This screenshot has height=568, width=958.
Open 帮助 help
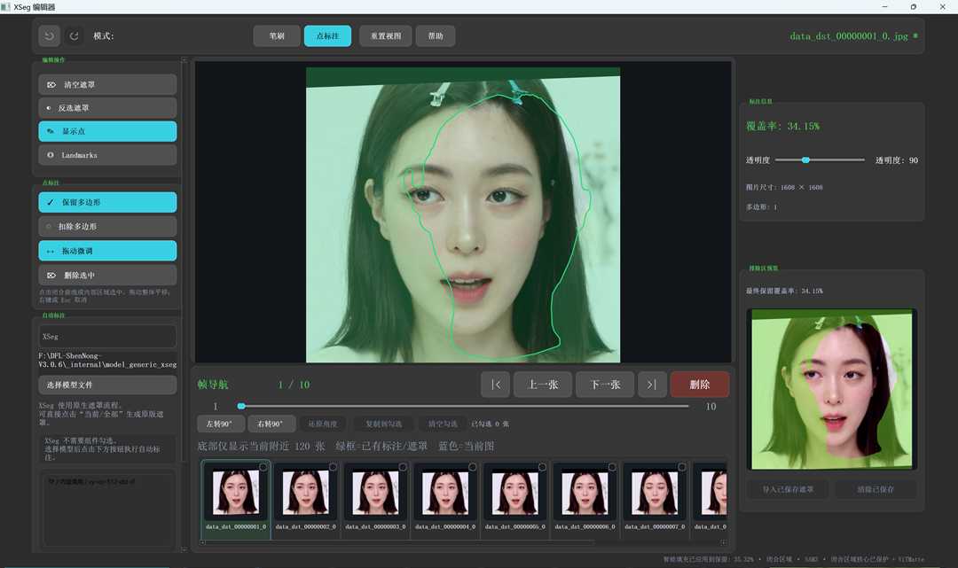click(436, 36)
